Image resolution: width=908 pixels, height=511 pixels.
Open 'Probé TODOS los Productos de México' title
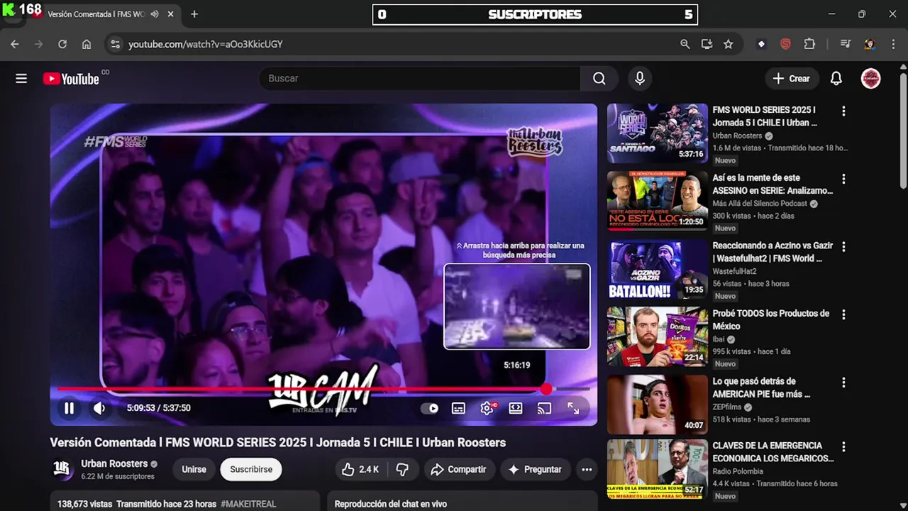pos(771,320)
